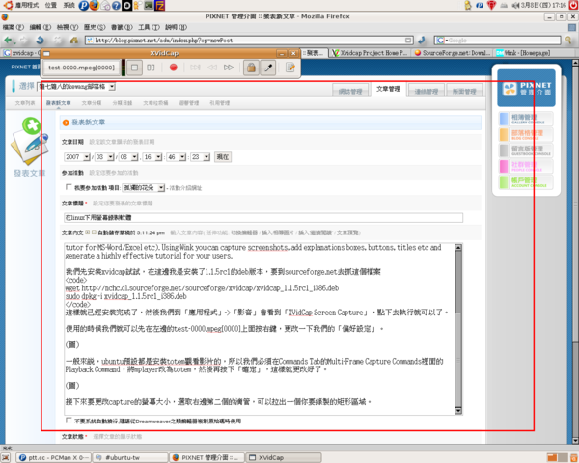This screenshot has width=579, height=463.
Task: Click the article content textarea scrollbar down arrow
Action: [458, 410]
